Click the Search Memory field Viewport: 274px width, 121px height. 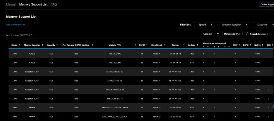[x=259, y=34]
